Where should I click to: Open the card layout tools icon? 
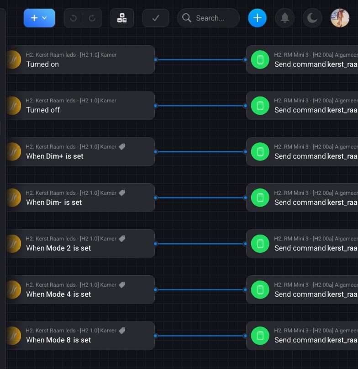(x=122, y=18)
